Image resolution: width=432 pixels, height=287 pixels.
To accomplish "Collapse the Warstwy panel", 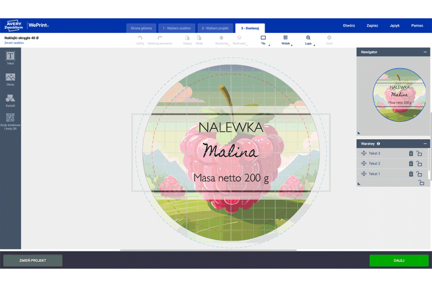I will pyautogui.click(x=425, y=144).
